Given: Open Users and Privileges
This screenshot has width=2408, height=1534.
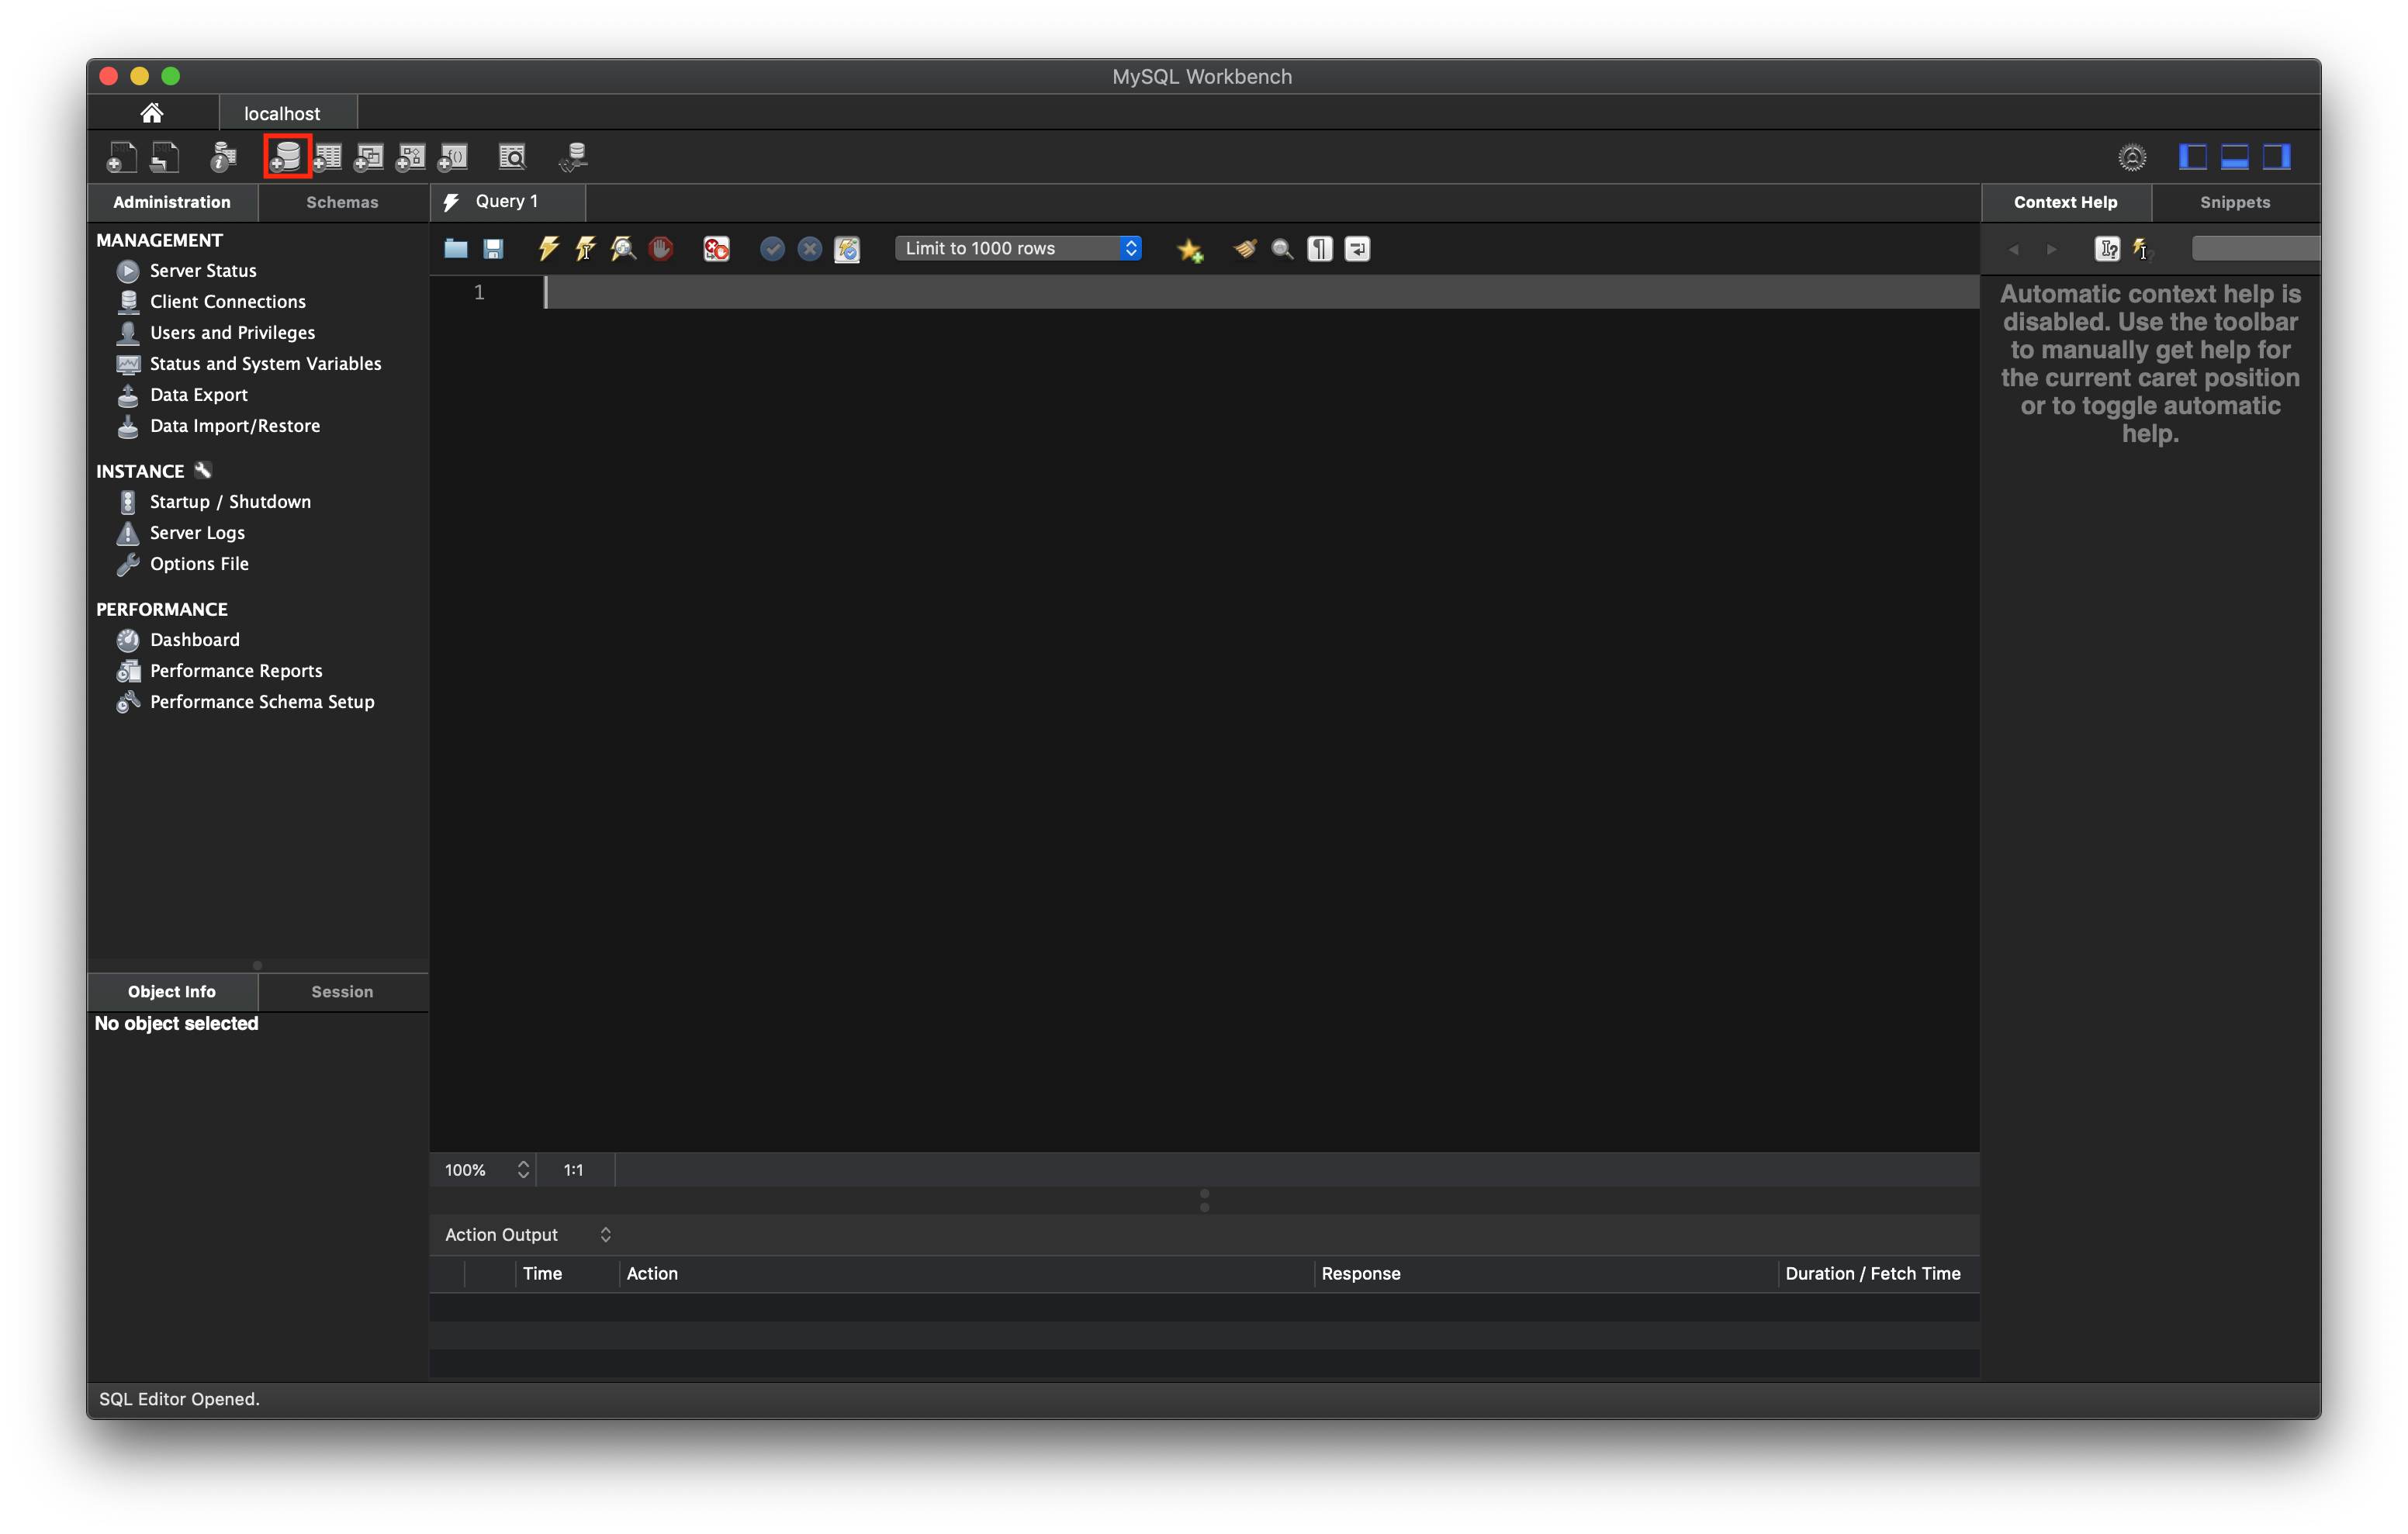Looking at the screenshot, I should click(232, 333).
